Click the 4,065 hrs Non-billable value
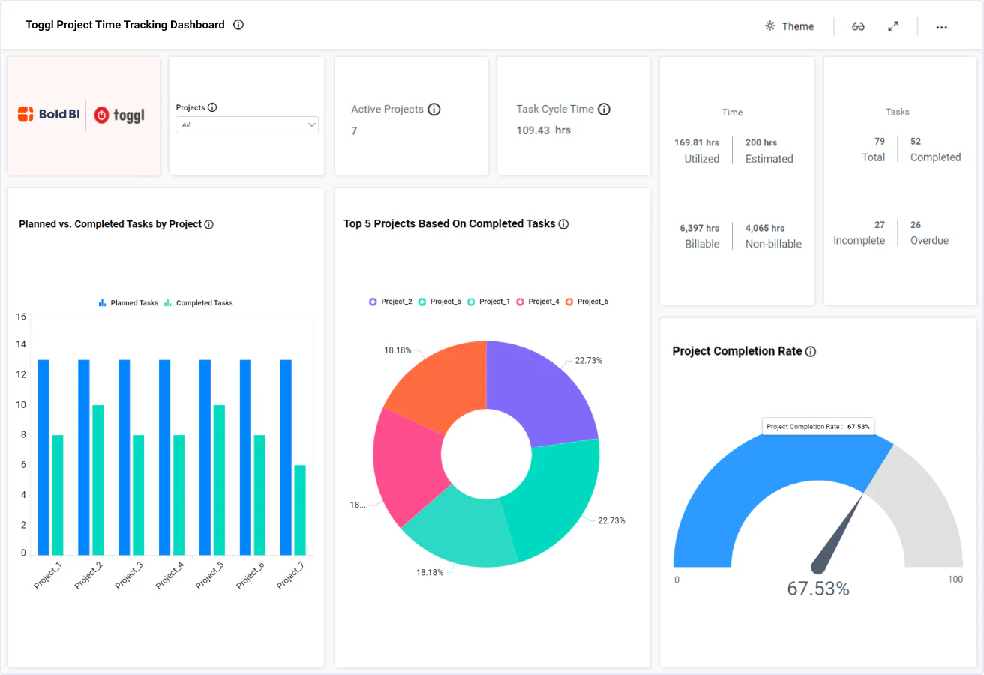Image resolution: width=984 pixels, height=675 pixels. pos(765,228)
